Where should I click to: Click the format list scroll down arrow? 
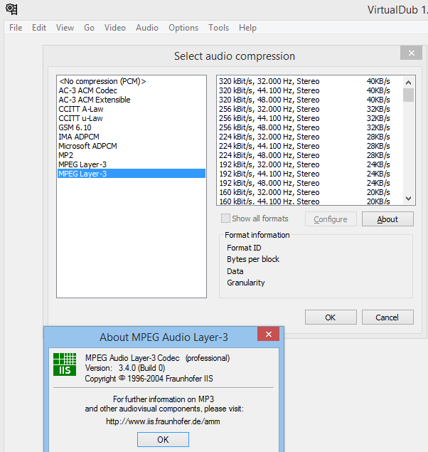click(408, 199)
